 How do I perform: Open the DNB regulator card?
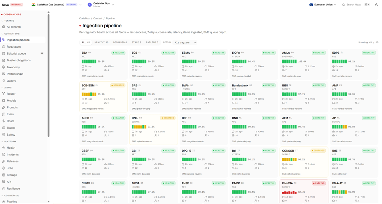coord(254,130)
